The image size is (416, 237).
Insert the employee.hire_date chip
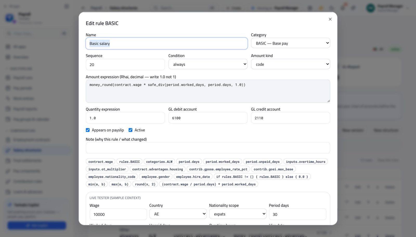click(x=193, y=177)
